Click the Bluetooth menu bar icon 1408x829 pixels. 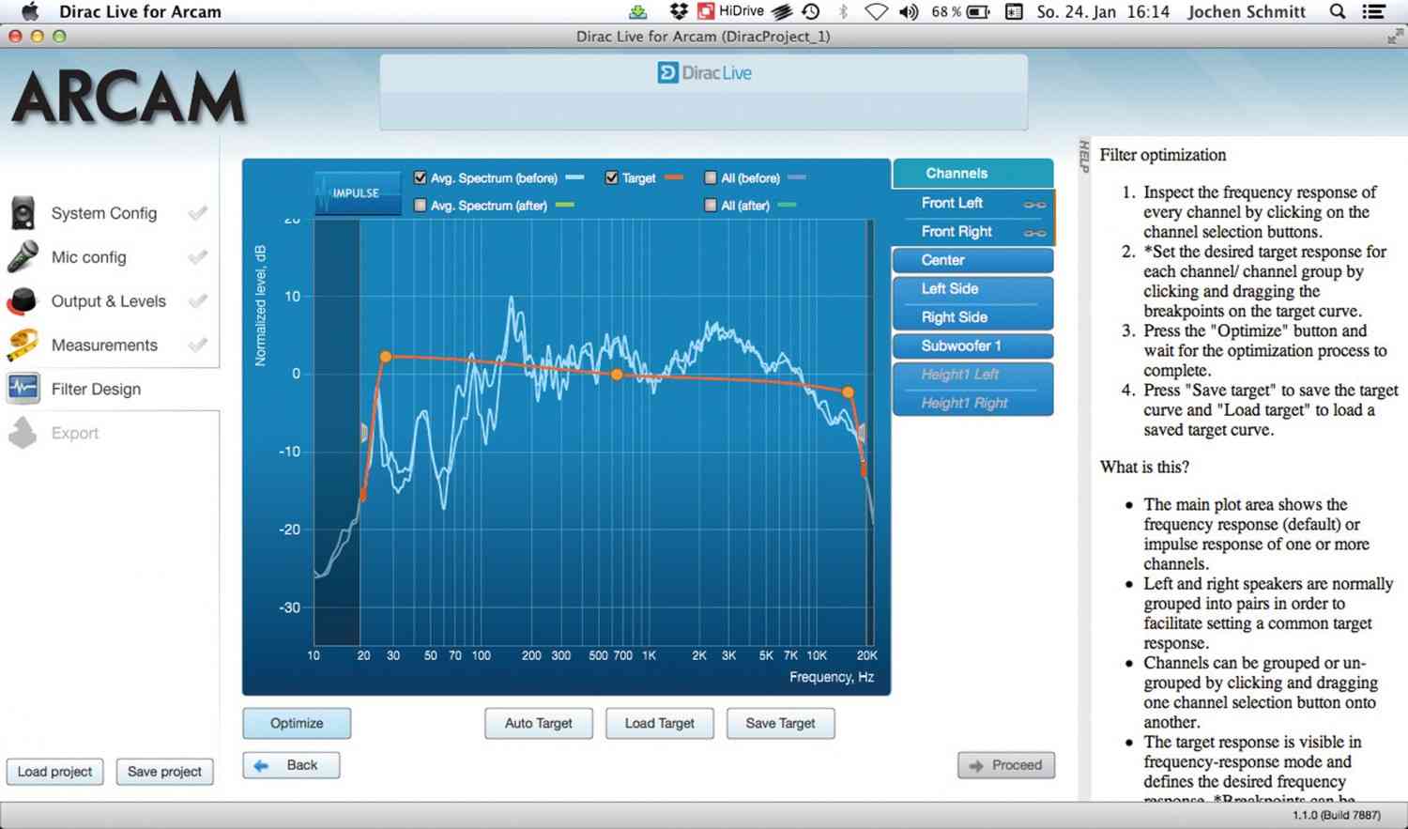coord(843,11)
